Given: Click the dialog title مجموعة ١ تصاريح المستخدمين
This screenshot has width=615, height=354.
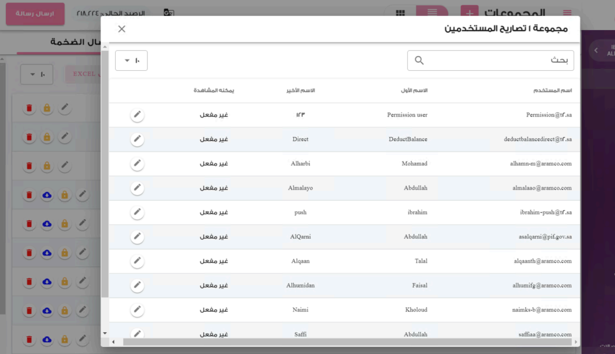Looking at the screenshot, I should (x=506, y=29).
